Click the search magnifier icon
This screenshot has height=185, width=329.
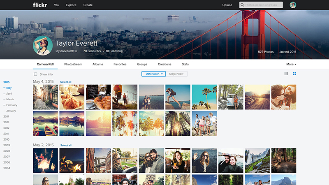242,5
